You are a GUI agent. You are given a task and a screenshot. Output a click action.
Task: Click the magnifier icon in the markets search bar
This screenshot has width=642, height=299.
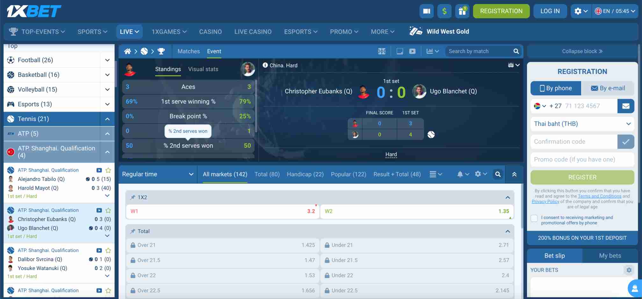pos(498,174)
